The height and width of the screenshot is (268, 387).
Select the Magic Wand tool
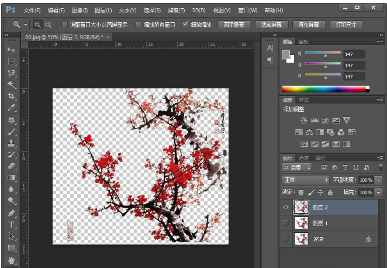(x=11, y=84)
